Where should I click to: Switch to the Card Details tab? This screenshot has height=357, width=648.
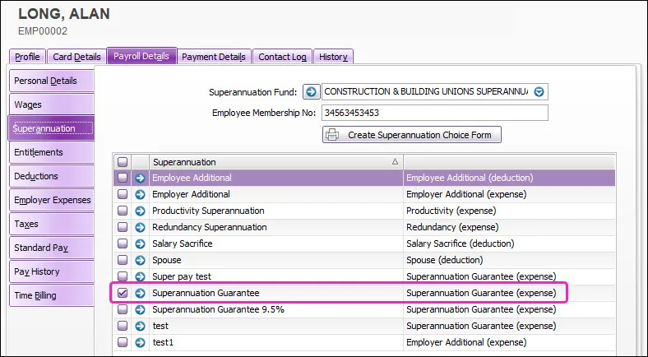[x=76, y=57]
